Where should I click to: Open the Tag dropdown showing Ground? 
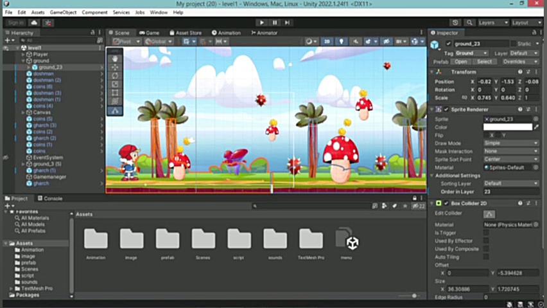pyautogui.click(x=471, y=53)
